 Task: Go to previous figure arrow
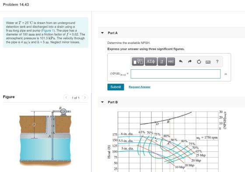pos(66,97)
